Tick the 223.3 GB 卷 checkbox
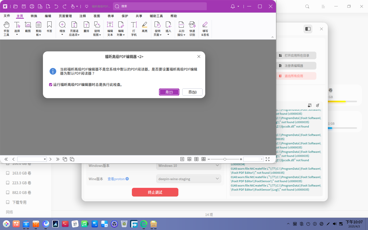This screenshot has width=368, height=230. click(x=8, y=183)
